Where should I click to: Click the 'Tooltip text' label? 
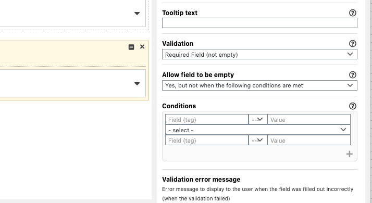(180, 13)
